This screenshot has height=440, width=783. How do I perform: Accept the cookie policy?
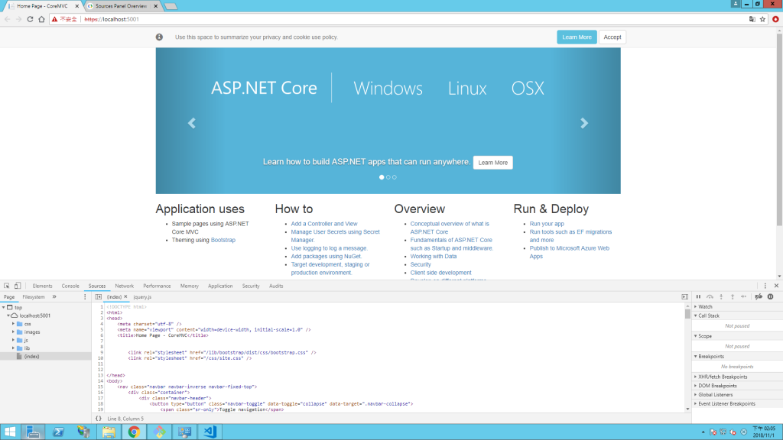click(612, 37)
